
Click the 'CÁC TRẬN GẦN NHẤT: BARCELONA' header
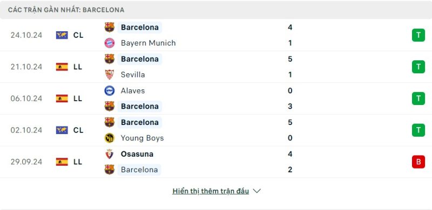[66, 10]
